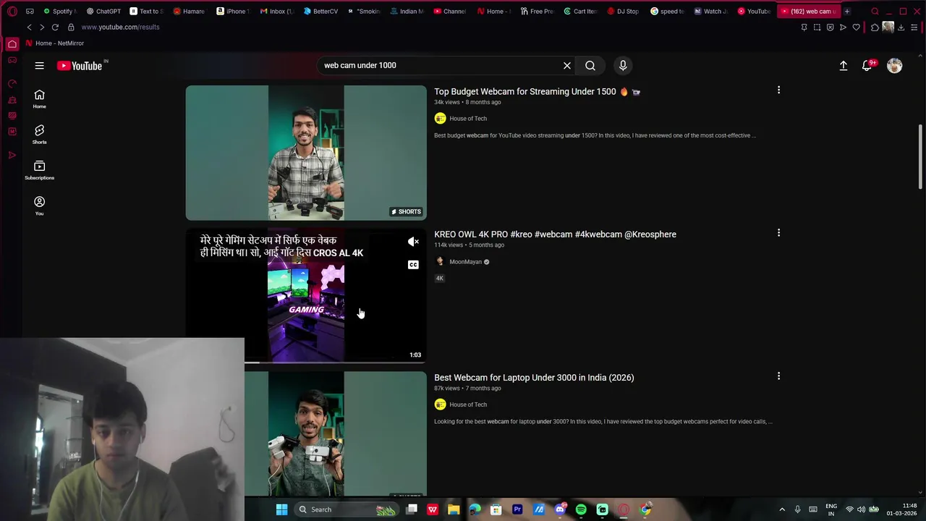Open a new browser tab with plus
Screen dimensions: 926x521
[x=847, y=12]
